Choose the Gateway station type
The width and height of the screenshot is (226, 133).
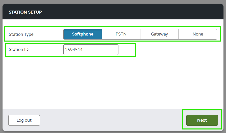[159, 34]
